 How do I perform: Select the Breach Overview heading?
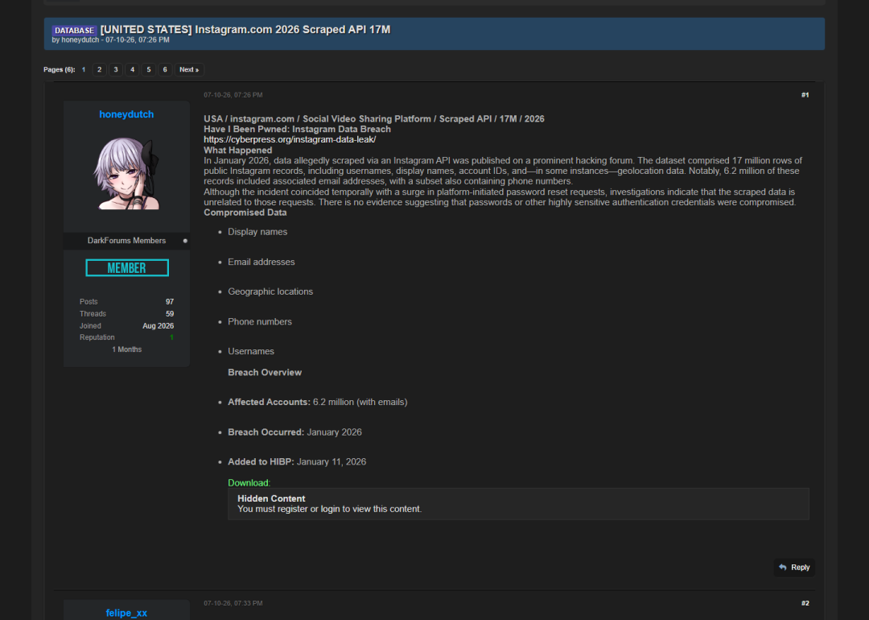click(x=265, y=373)
